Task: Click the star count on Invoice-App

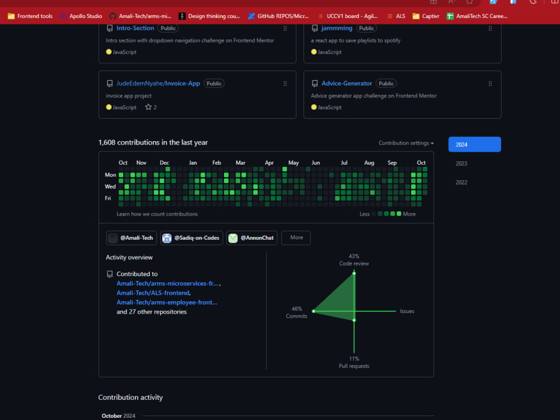Action: tap(151, 107)
